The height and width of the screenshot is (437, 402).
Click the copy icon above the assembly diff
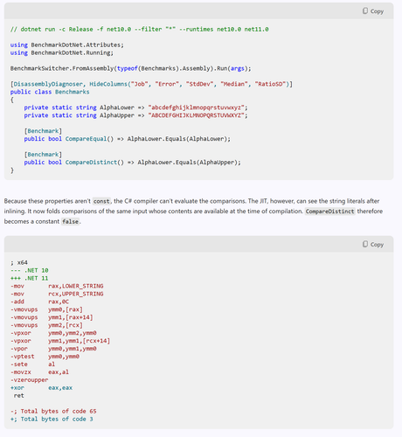365,244
